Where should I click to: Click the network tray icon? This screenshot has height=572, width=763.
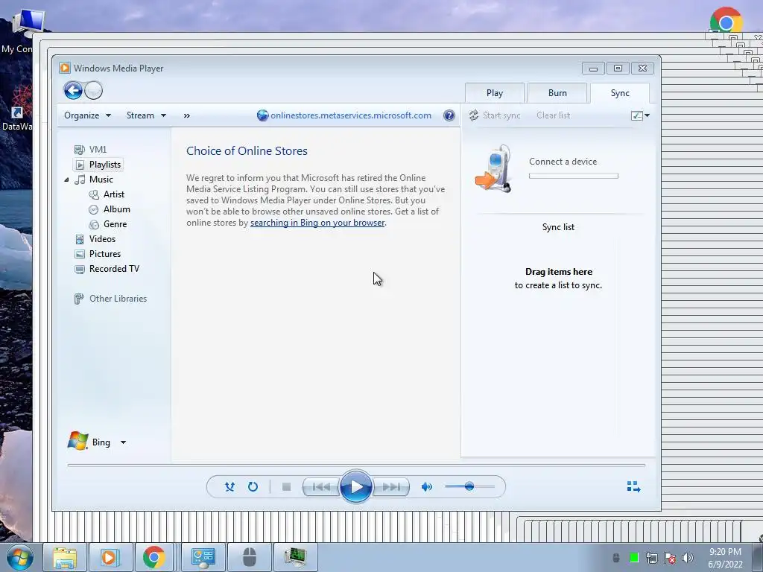tap(651, 557)
